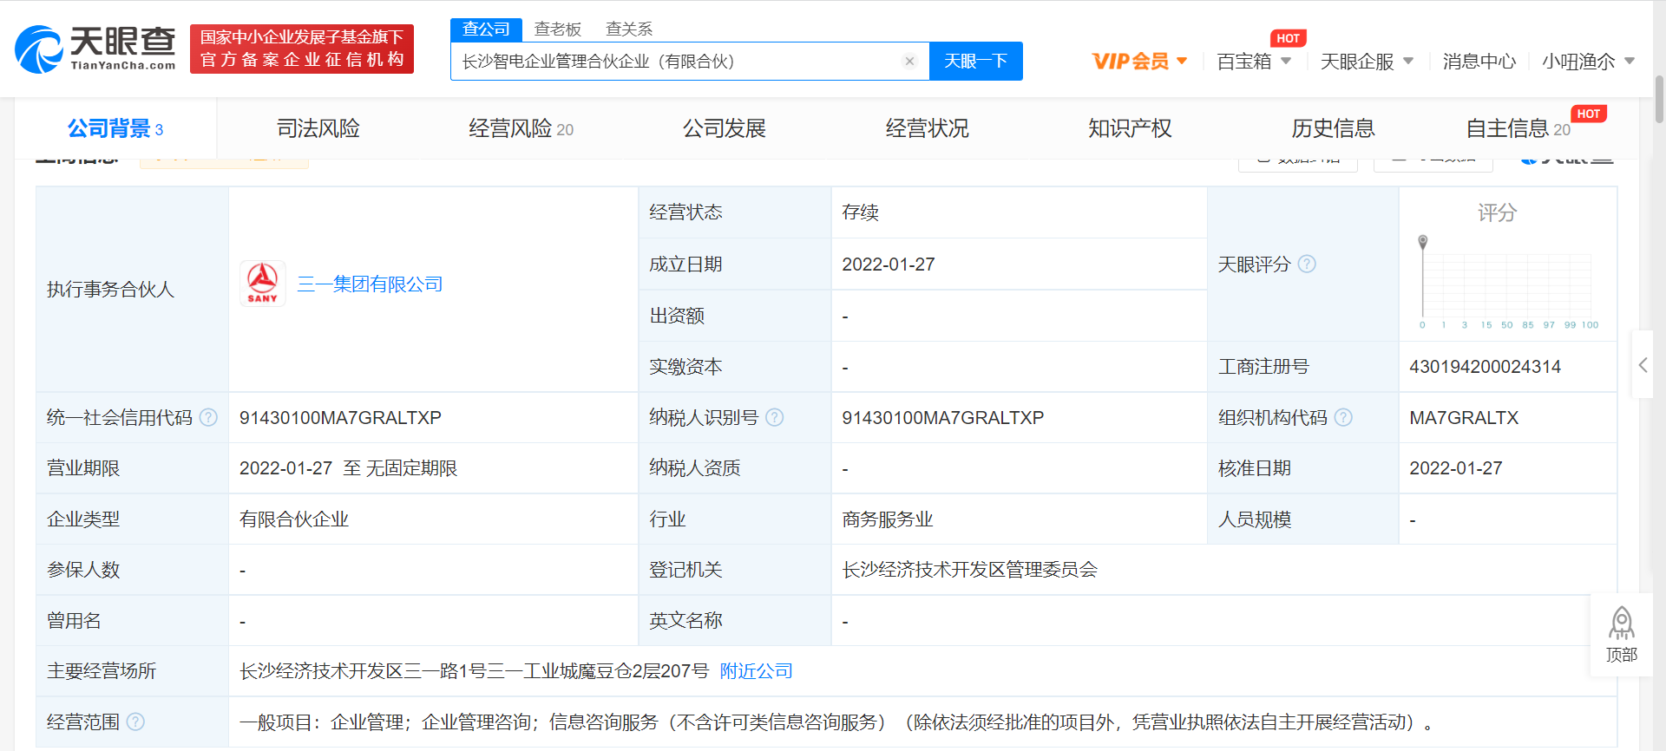This screenshot has width=1666, height=751.
Task: Open the 附近公司 link
Action: (756, 670)
